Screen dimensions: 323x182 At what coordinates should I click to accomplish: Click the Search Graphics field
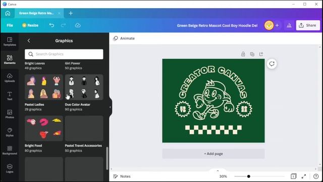[x=64, y=54]
